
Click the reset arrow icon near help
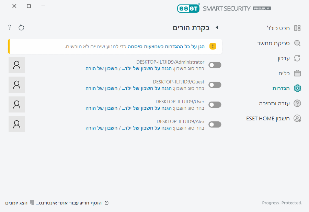[21, 27]
